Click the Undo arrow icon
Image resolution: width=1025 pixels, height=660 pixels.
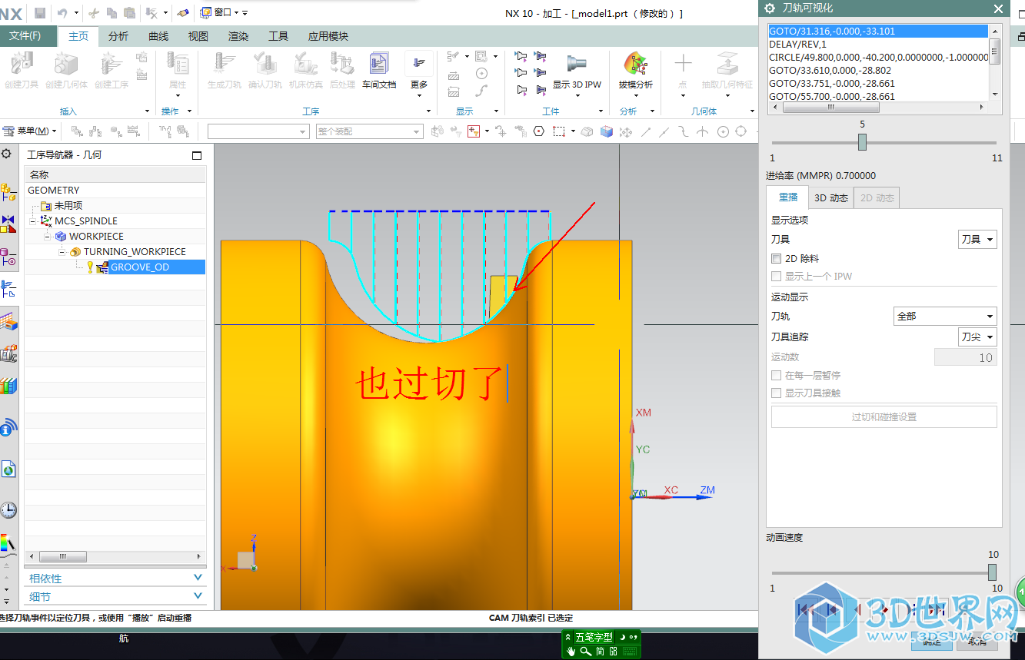point(62,12)
